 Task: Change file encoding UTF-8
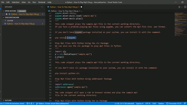click(148, 104)
